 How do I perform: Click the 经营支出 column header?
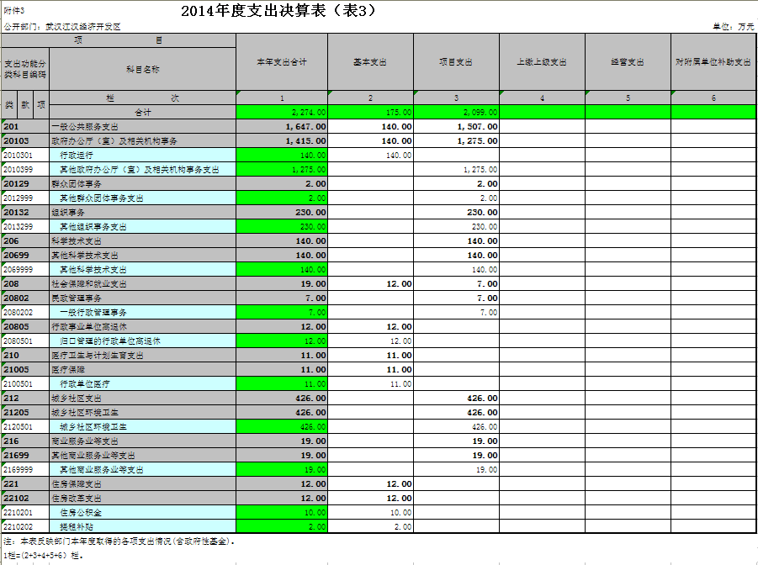pyautogui.click(x=628, y=62)
